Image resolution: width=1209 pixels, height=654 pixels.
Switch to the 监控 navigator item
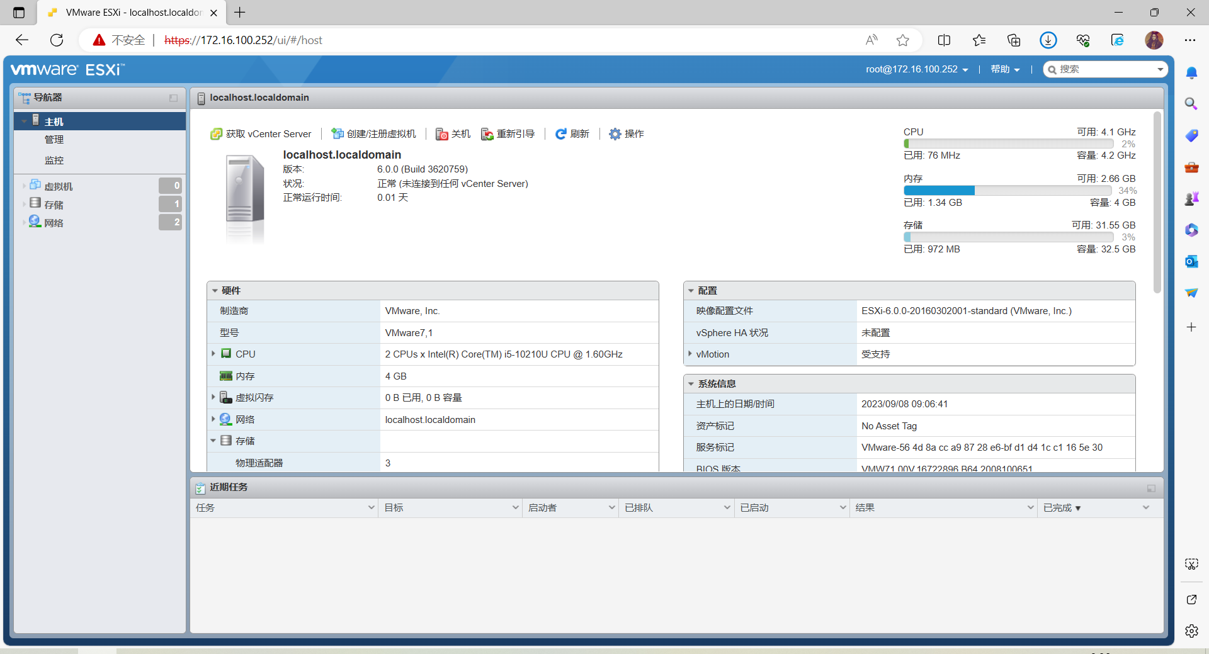(55, 160)
